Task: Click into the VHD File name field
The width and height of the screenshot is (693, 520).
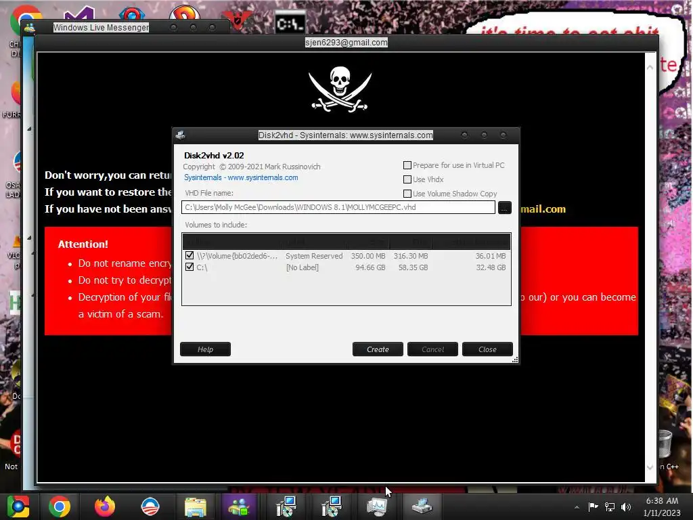Action: tap(338, 207)
